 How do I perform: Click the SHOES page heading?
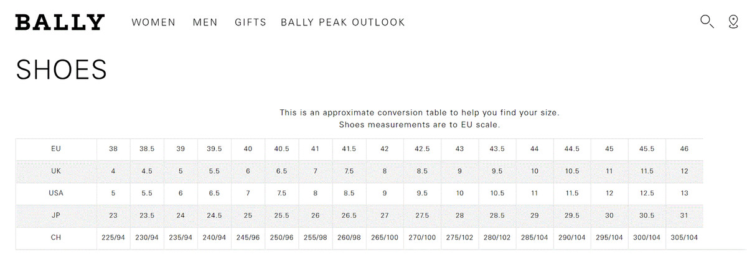point(61,70)
